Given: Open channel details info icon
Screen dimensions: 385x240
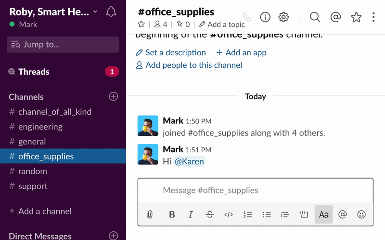Looking at the screenshot, I should click(x=265, y=17).
